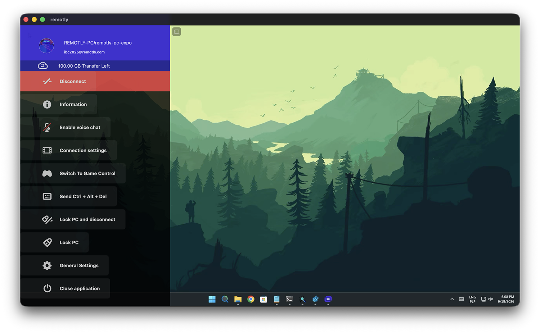
Task: Click 100.00 GB Transfer Left text
Action: (84, 66)
